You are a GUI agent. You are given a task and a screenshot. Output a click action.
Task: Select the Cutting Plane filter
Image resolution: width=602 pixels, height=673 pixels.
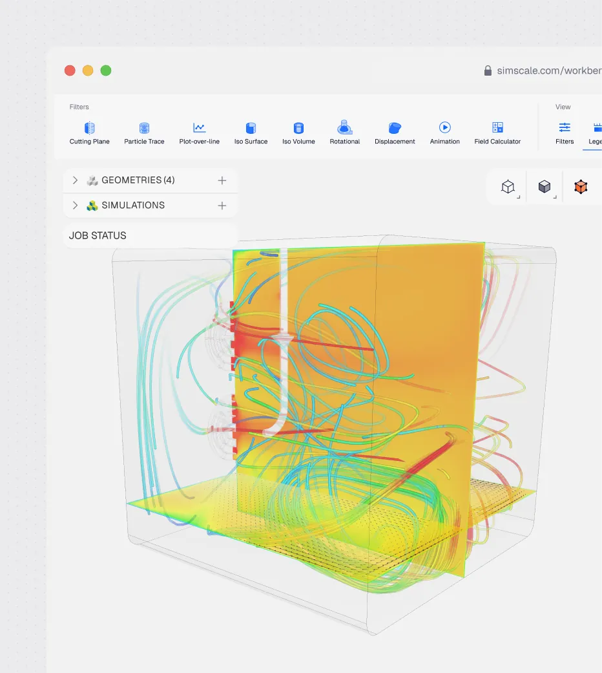[89, 133]
